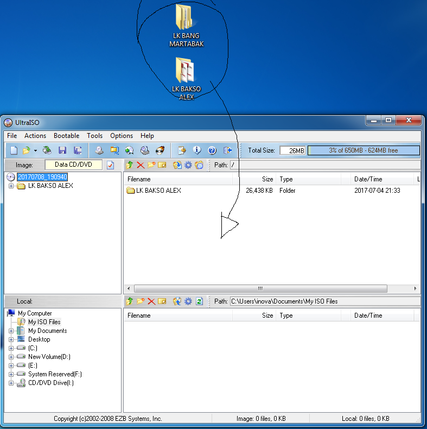Select the LK BANG MARTABAK desktop folder
This screenshot has width=427, height=429.
pyautogui.click(x=187, y=26)
